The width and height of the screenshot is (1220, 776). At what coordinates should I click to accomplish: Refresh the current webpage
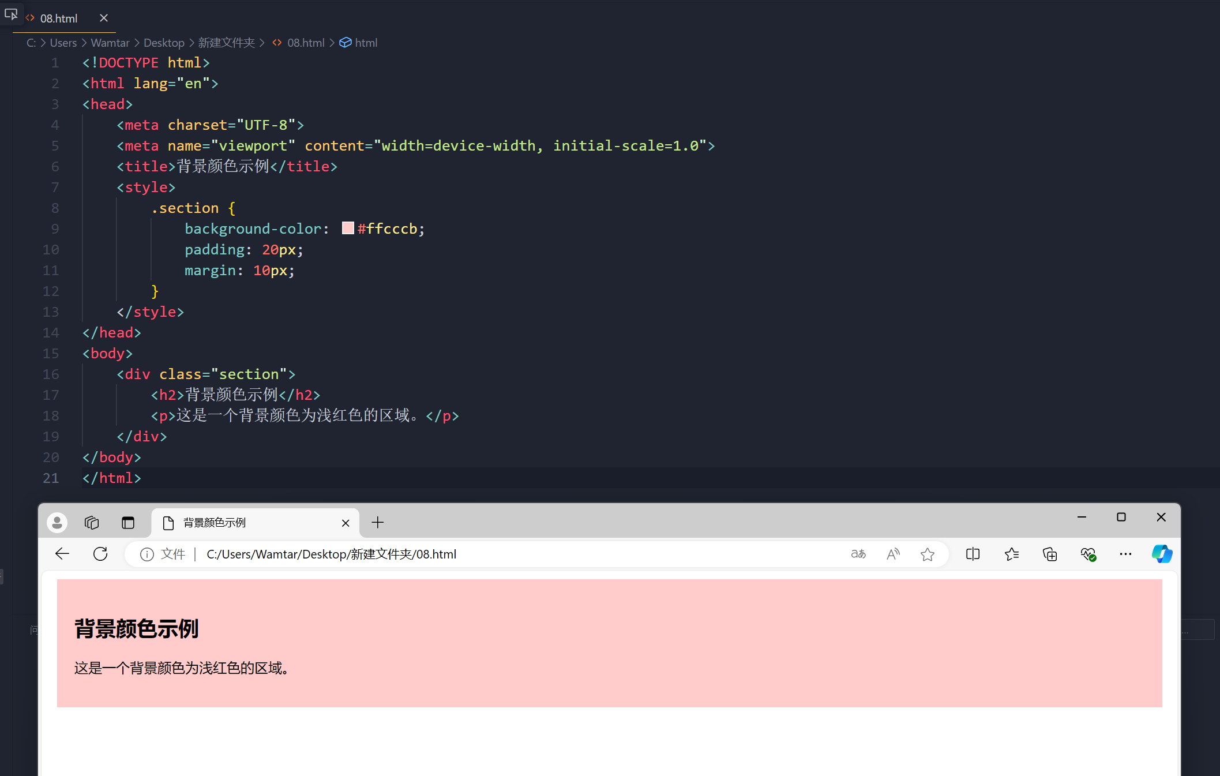[x=100, y=554]
